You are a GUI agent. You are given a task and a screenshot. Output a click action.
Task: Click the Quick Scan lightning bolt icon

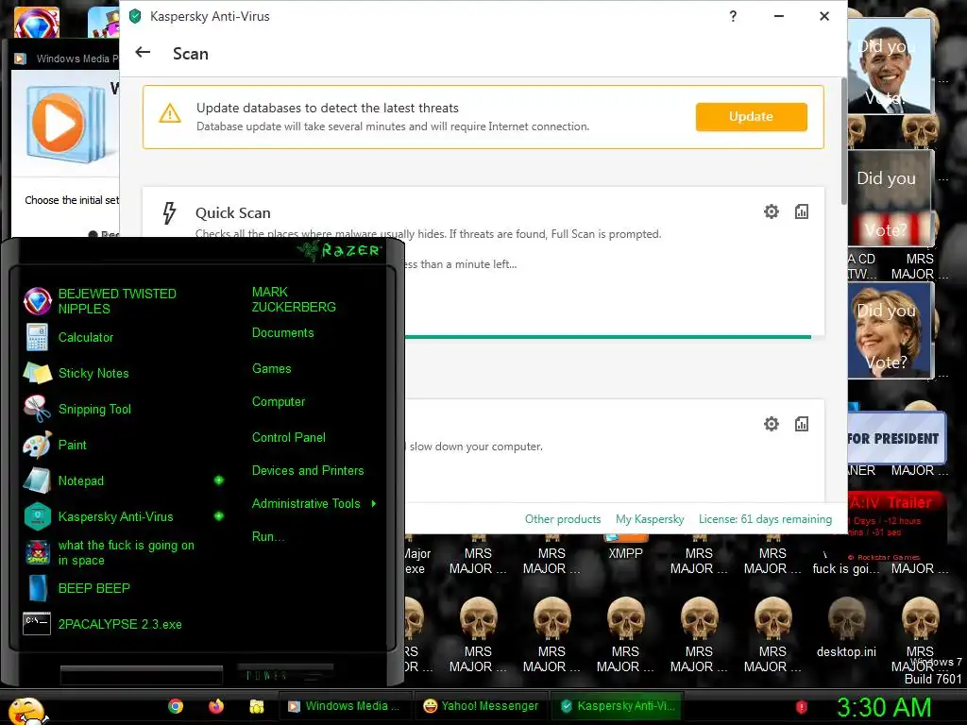169,212
